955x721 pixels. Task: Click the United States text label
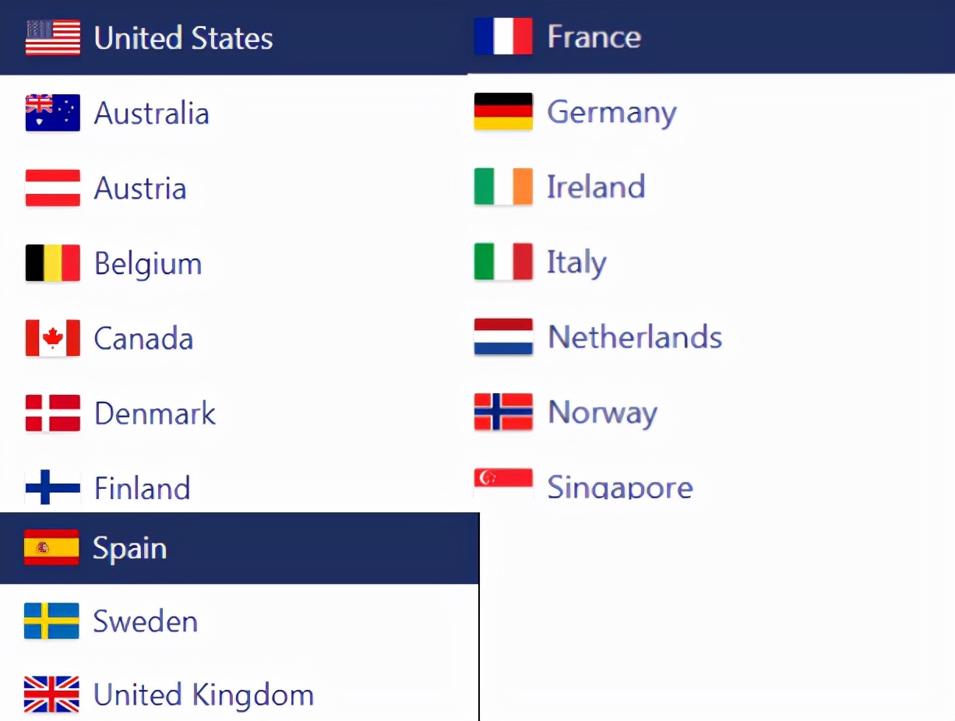click(183, 38)
